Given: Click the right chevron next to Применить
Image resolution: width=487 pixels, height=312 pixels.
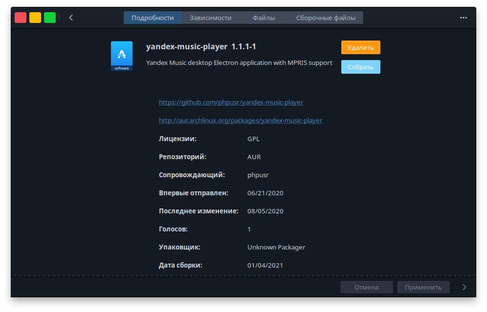Looking at the screenshot, I should pos(465,287).
